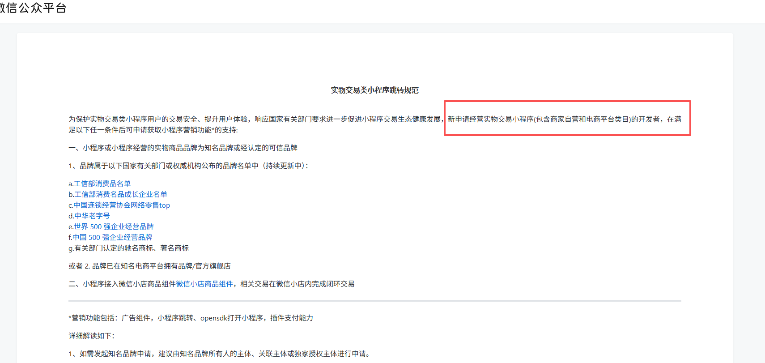
Task: Open the 工信部消费品名单 link
Action: click(x=102, y=184)
